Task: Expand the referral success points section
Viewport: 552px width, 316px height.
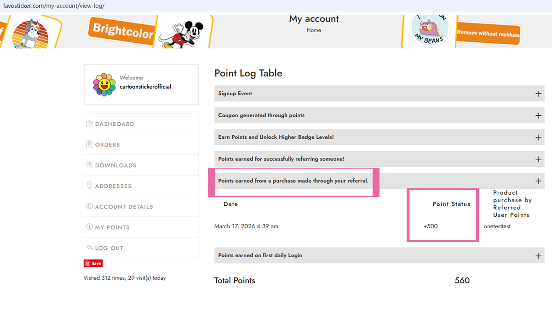Action: click(538, 159)
